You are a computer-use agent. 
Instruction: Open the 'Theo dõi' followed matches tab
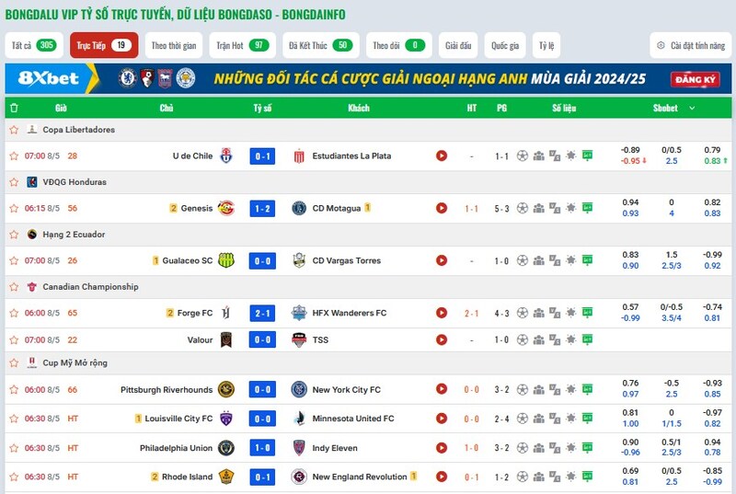coord(398,45)
